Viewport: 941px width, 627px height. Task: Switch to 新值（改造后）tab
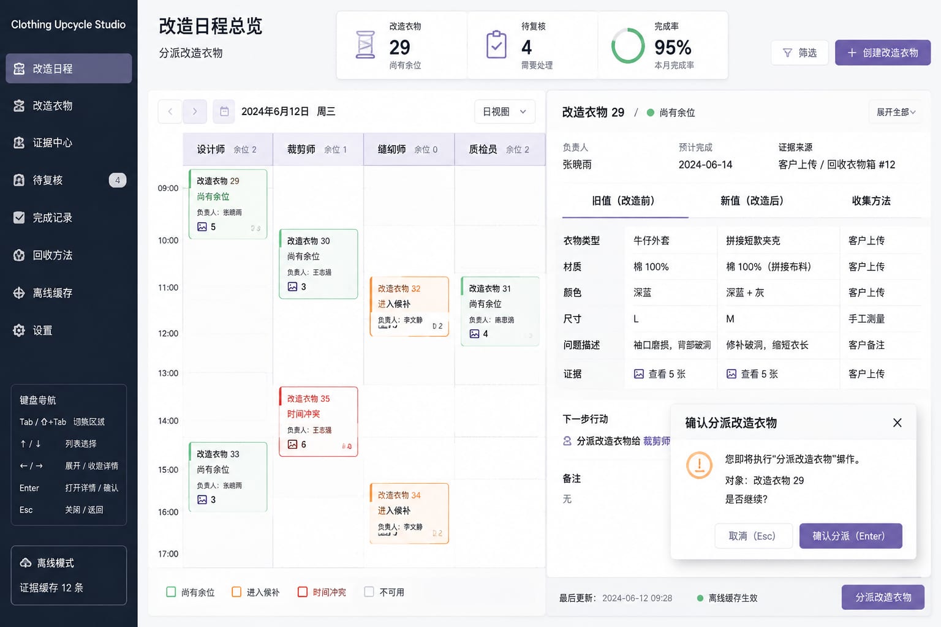pos(752,201)
